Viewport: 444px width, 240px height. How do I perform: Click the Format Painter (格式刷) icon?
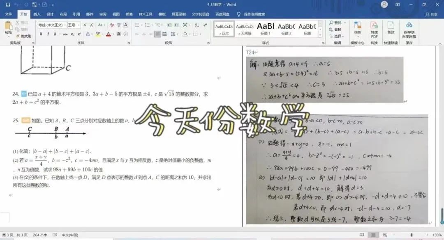click(x=24, y=36)
